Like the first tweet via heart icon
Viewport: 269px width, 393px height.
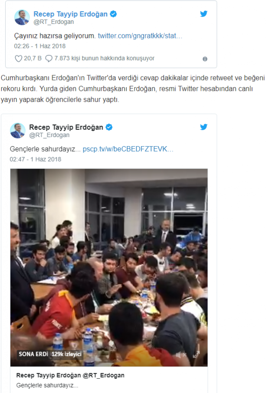click(19, 58)
